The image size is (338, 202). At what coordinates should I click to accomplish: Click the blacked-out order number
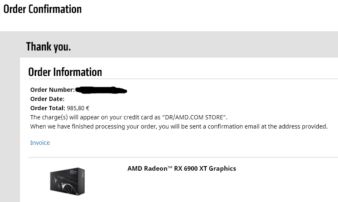[x=101, y=90]
